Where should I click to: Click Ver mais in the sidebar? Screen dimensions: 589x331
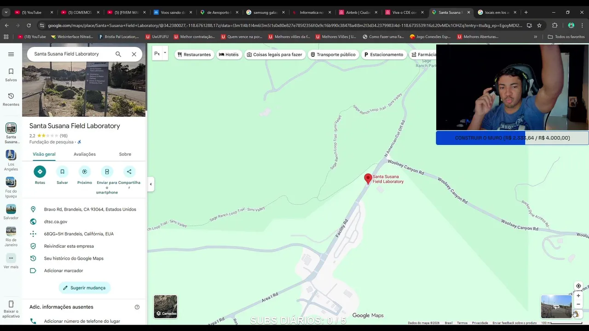[x=11, y=261]
